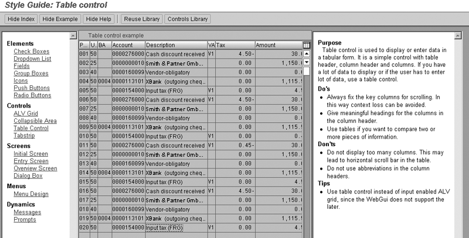Open the table settings icon in header
Screen dimensions: 469x238
click(x=306, y=45)
